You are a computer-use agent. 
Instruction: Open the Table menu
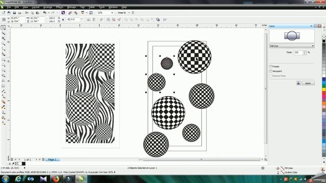[92, 7]
